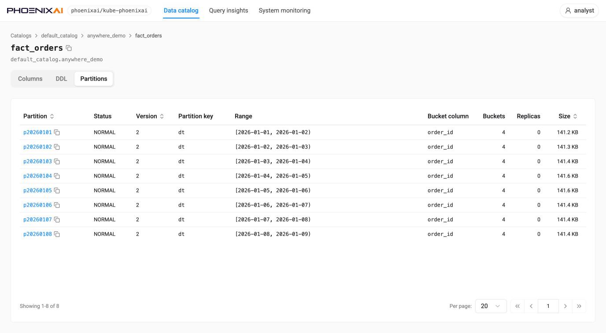Jump to first page of results
This screenshot has width=606, height=333.
point(517,306)
